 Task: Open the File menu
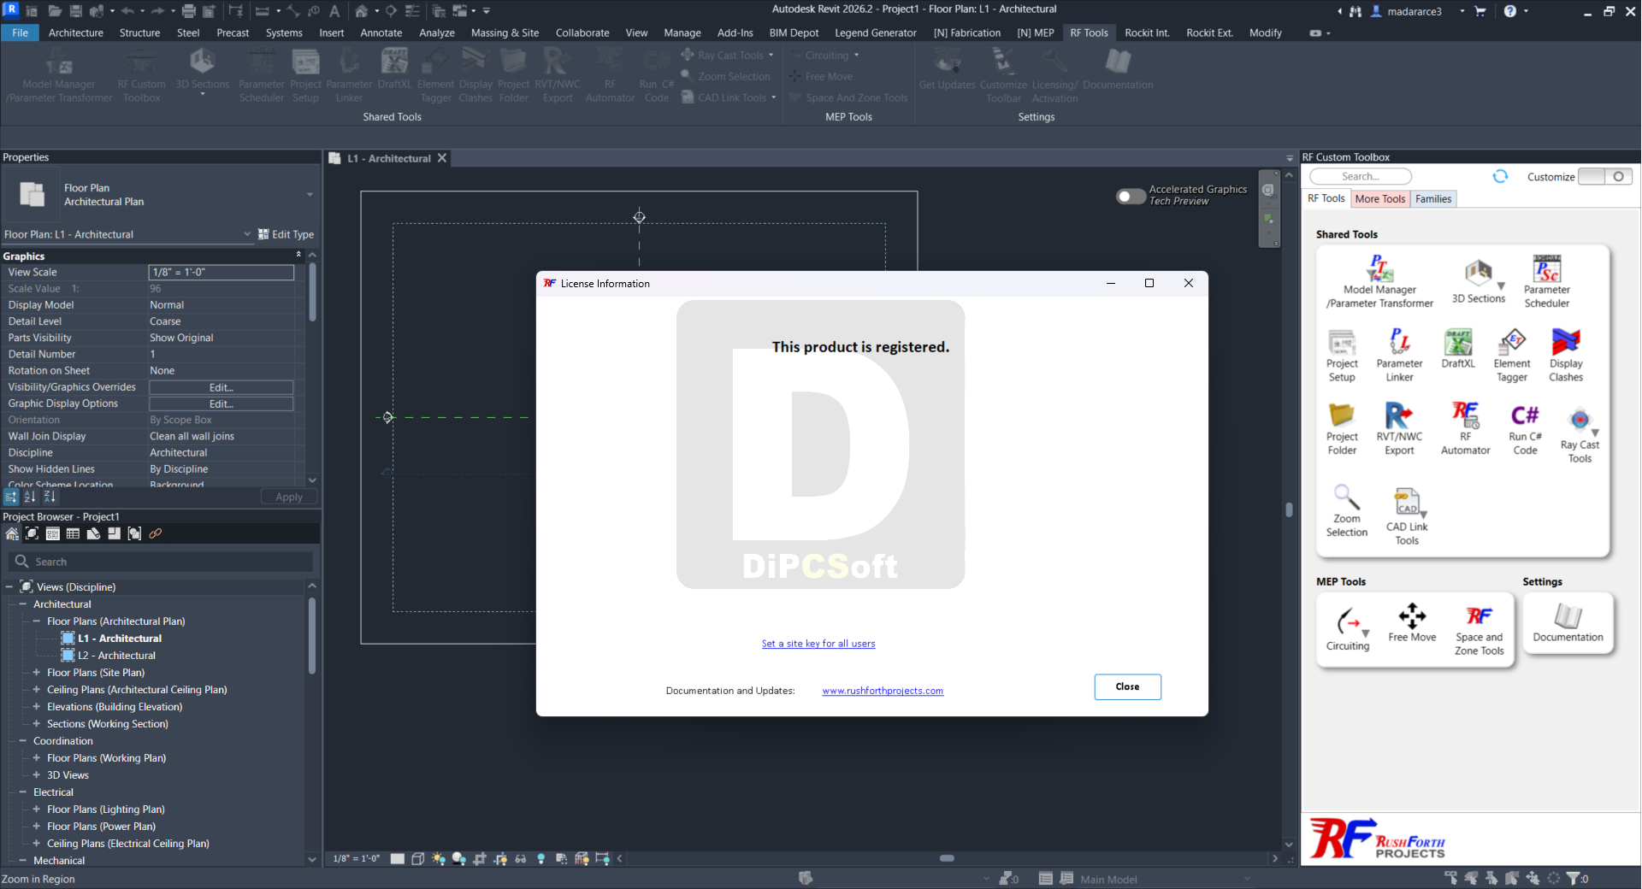coord(20,32)
